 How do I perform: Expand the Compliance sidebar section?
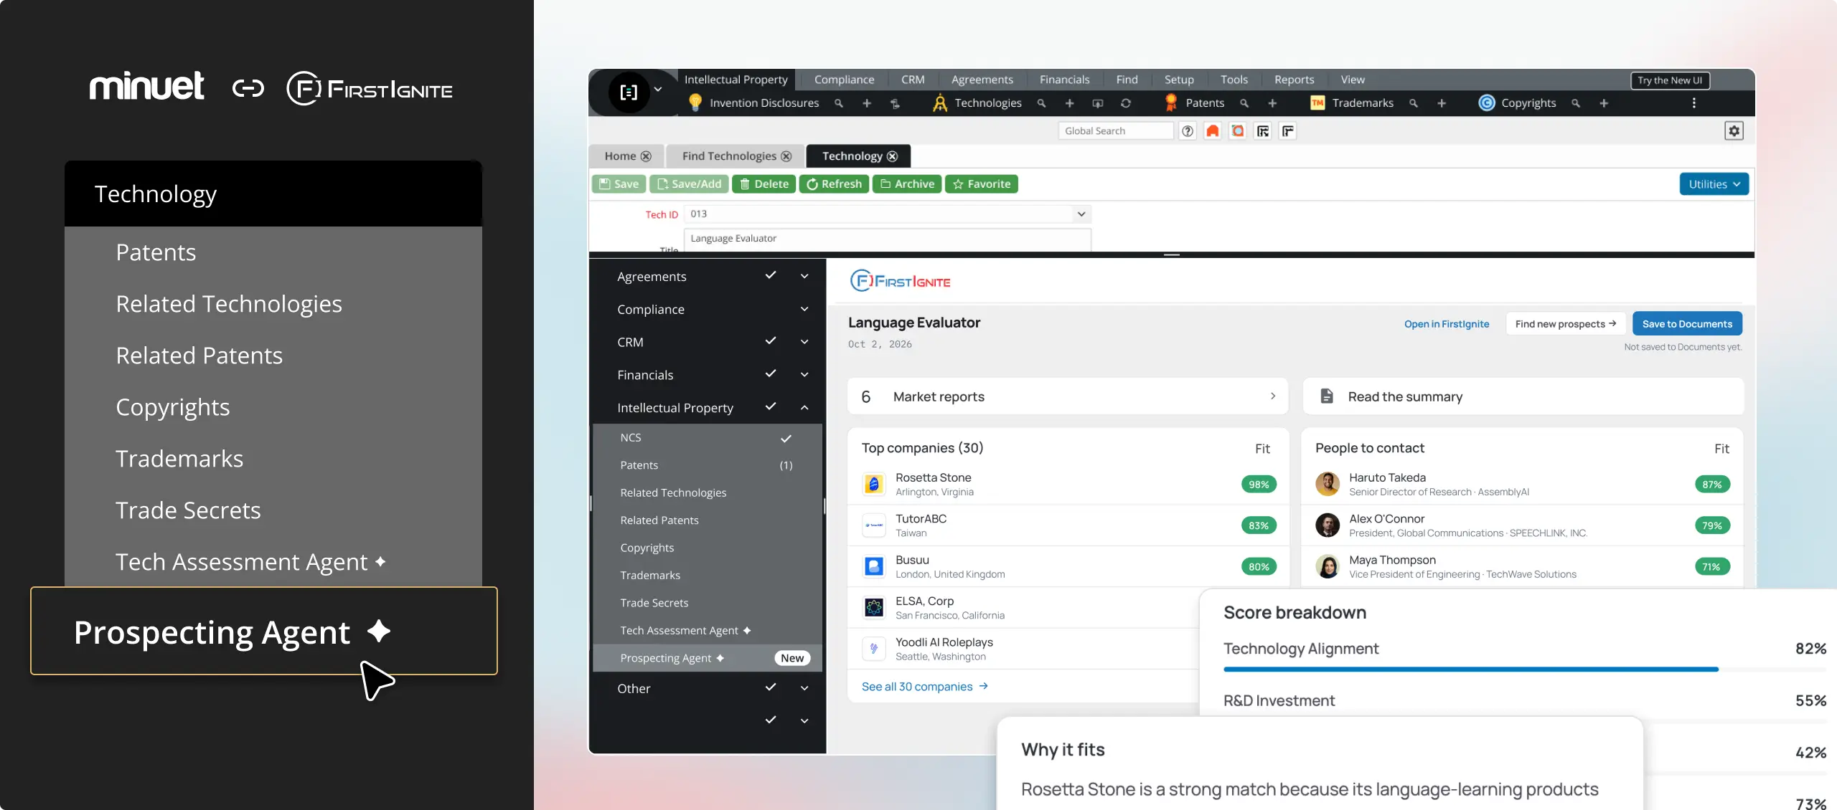point(804,309)
